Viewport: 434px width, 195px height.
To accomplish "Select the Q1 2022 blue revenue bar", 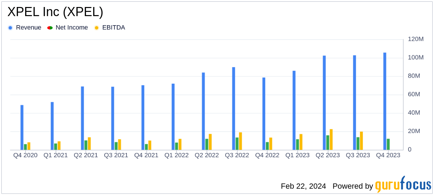I will coord(173,117).
